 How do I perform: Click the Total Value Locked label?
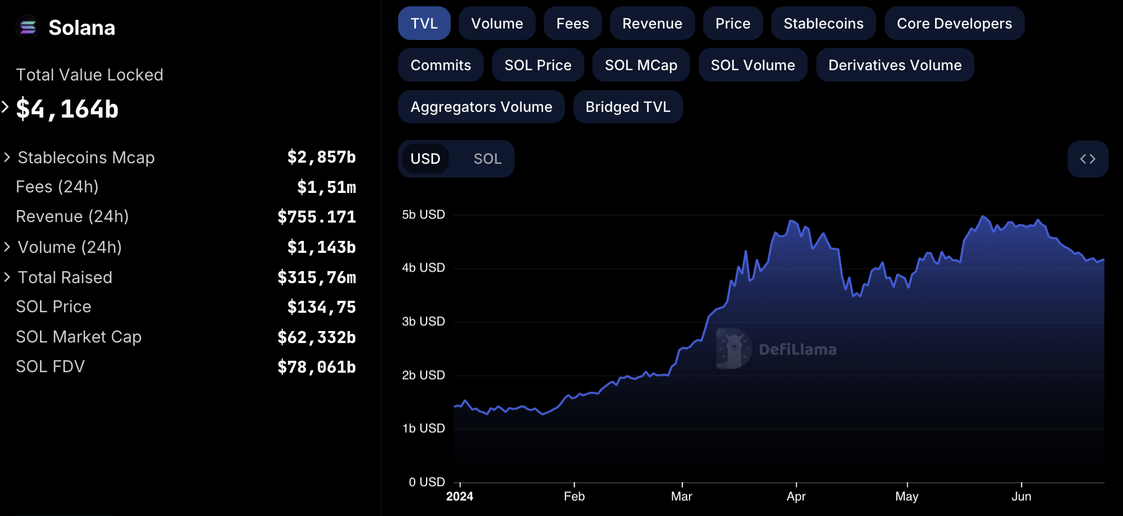[x=90, y=75]
